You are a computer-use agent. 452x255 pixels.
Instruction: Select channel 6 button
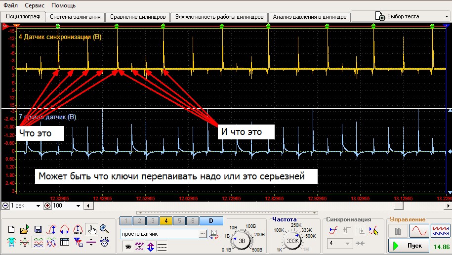pos(193,221)
